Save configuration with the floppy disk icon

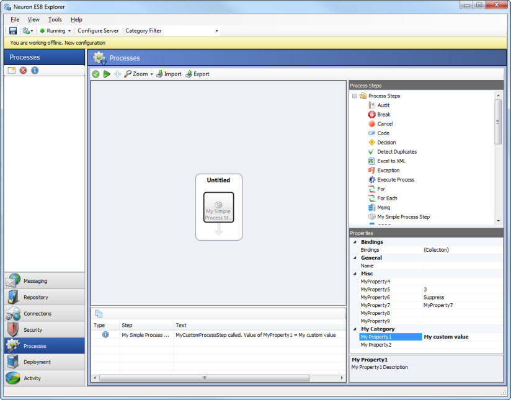tap(12, 30)
